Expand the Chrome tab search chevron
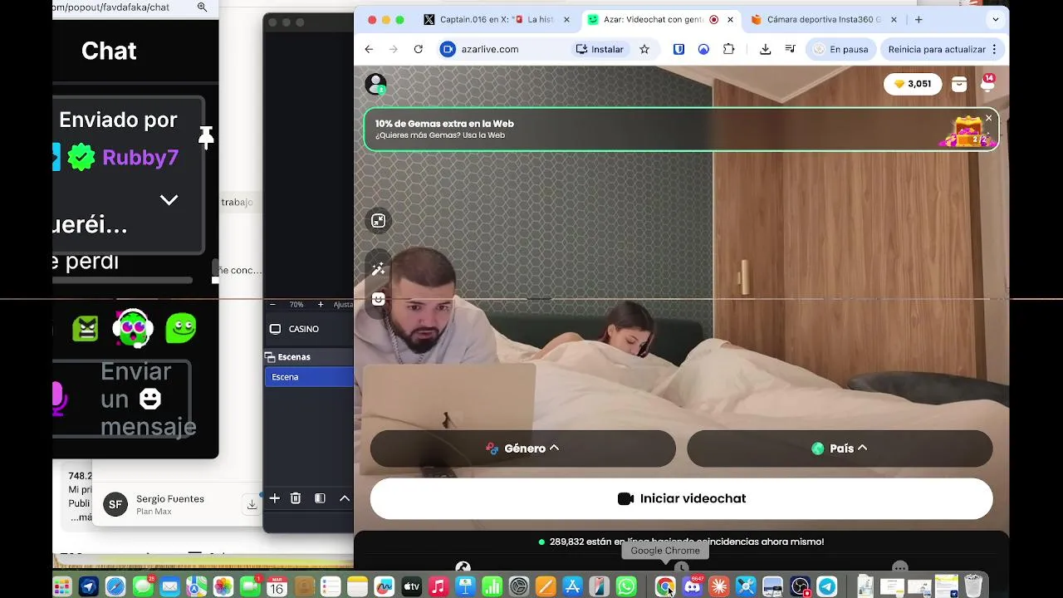Viewport: 1063px width, 598px height. tap(995, 19)
